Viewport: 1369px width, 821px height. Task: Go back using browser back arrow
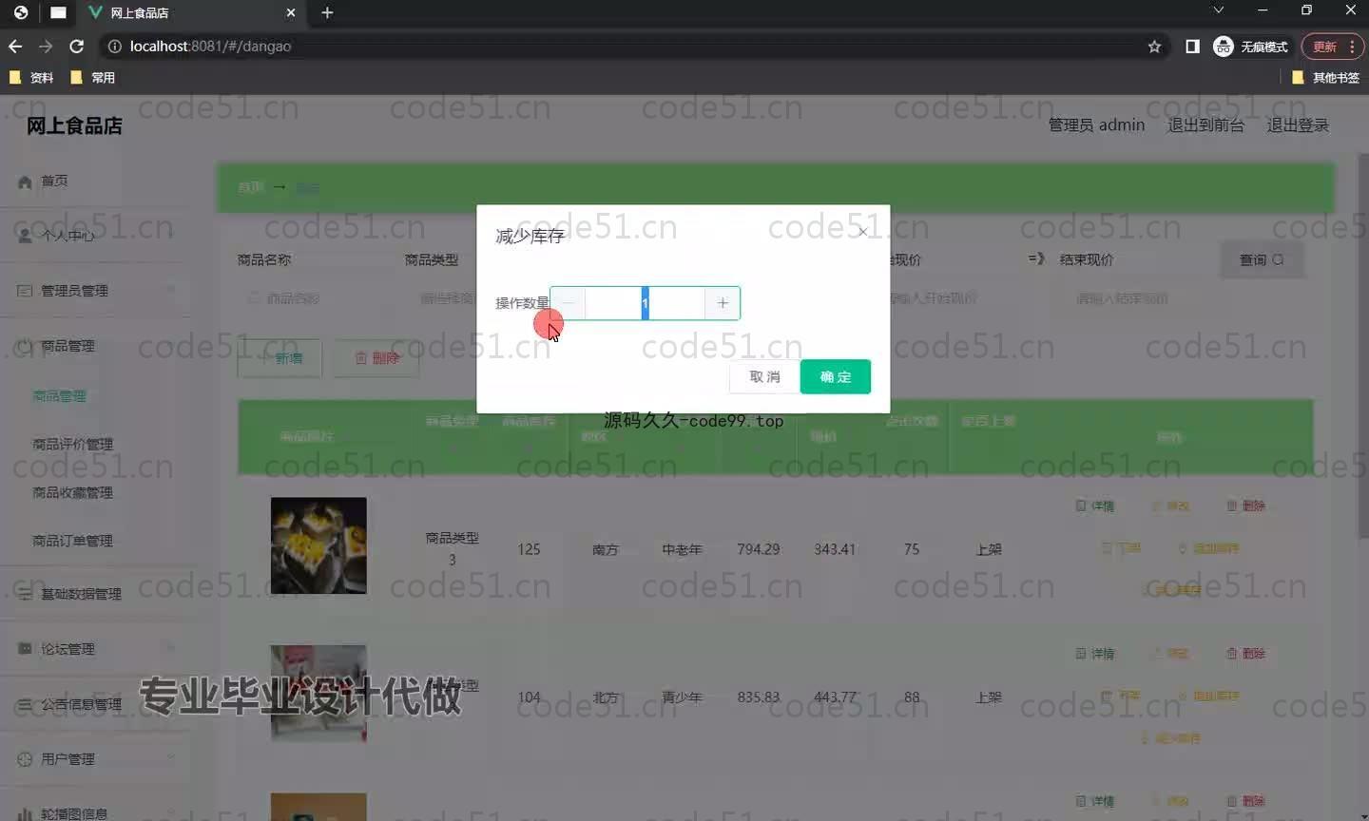[15, 47]
